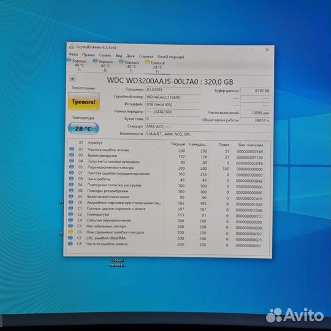Open the Справка menu

[146, 56]
